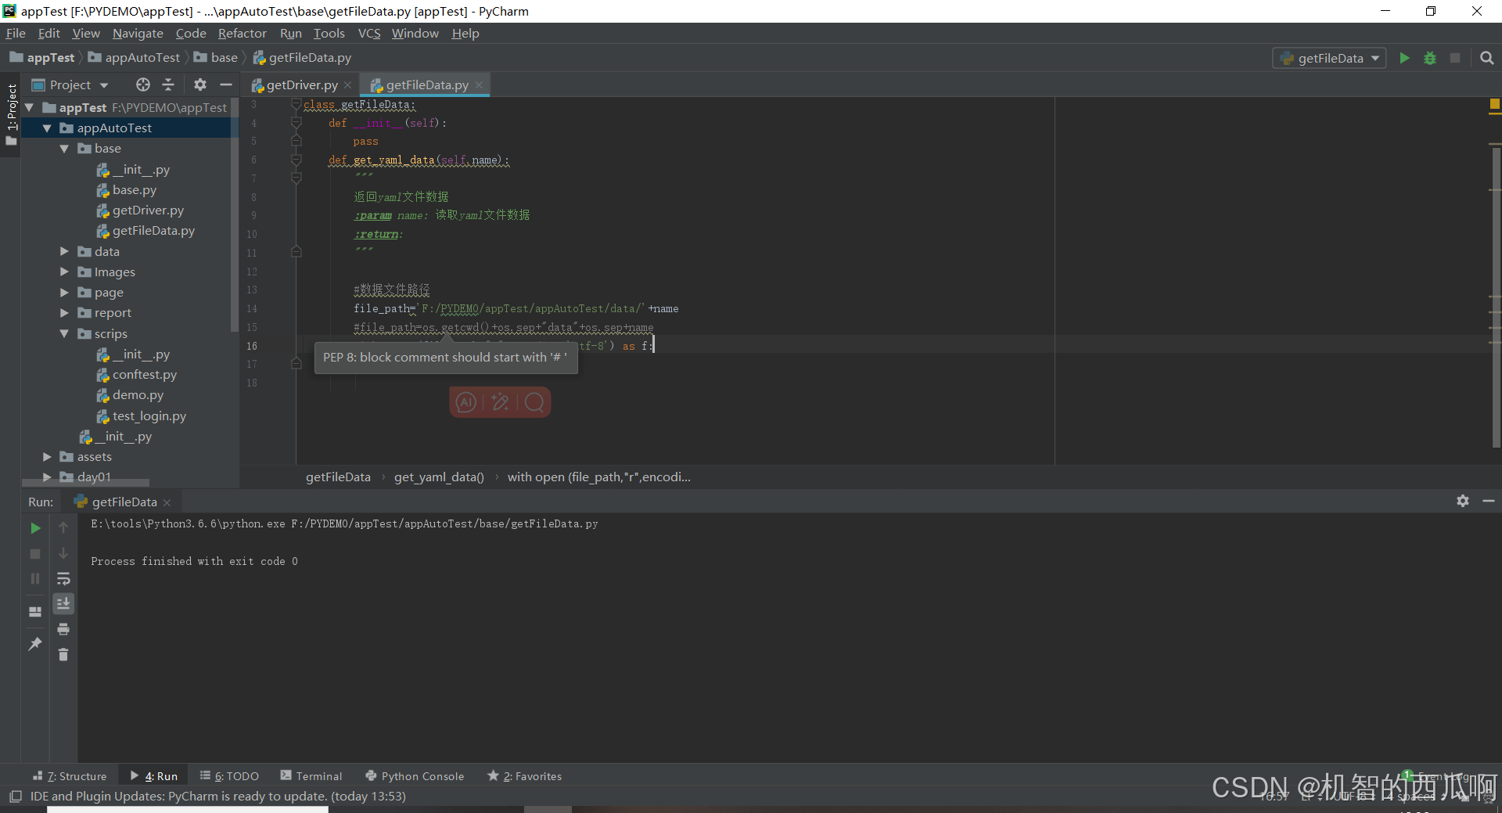Stop the process in Run panel
Image resolution: width=1502 pixels, height=813 pixels.
pyautogui.click(x=35, y=553)
